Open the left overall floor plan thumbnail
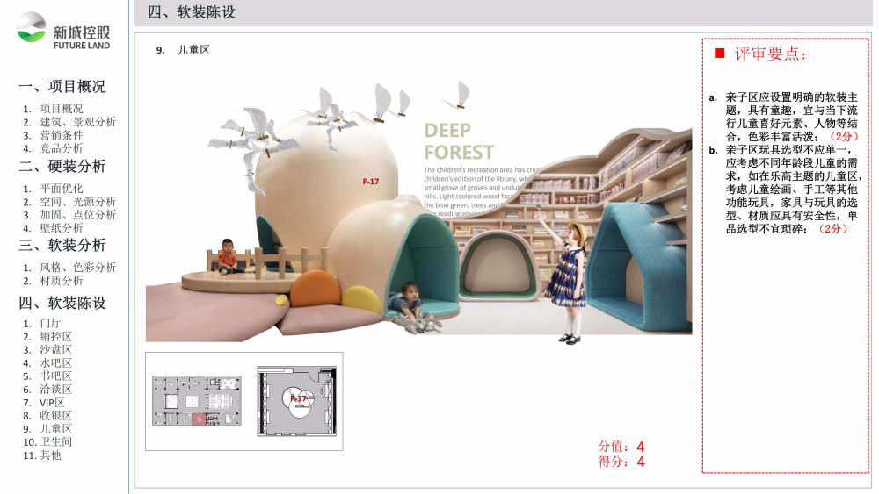This screenshot has width=879, height=494. click(x=198, y=402)
